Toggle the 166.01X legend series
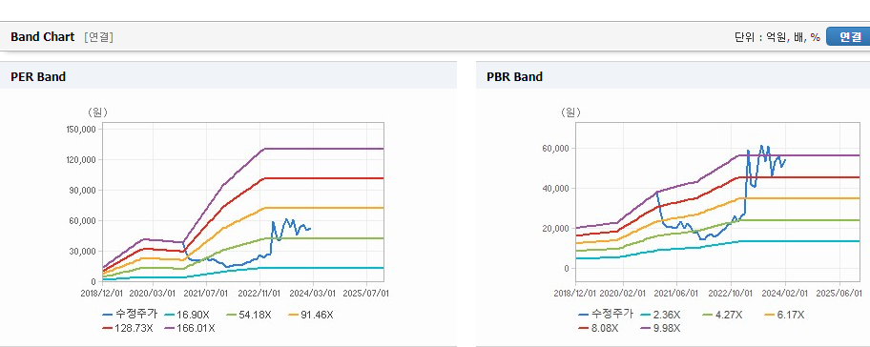 click(x=189, y=328)
